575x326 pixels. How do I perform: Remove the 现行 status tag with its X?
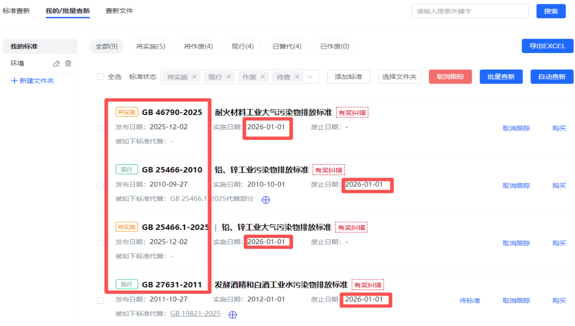pyautogui.click(x=228, y=77)
